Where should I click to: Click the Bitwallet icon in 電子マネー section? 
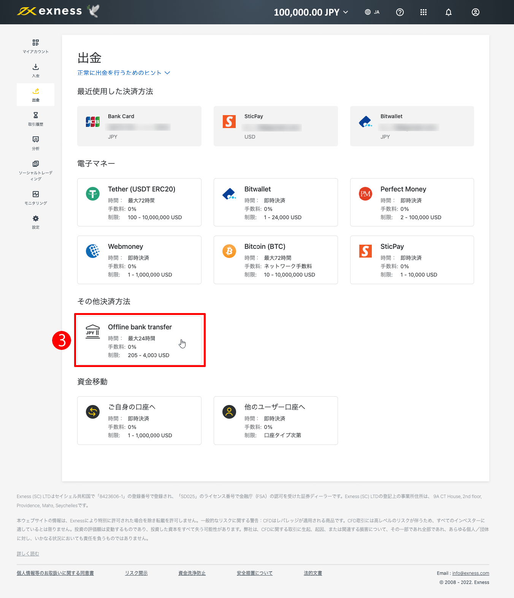[229, 194]
